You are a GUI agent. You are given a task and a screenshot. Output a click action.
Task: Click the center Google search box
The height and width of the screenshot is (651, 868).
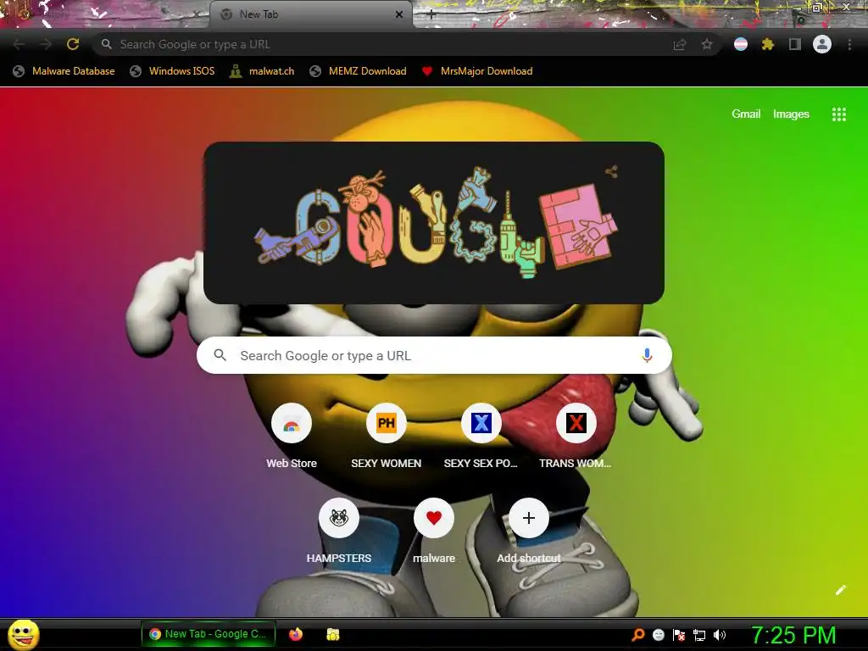point(434,355)
